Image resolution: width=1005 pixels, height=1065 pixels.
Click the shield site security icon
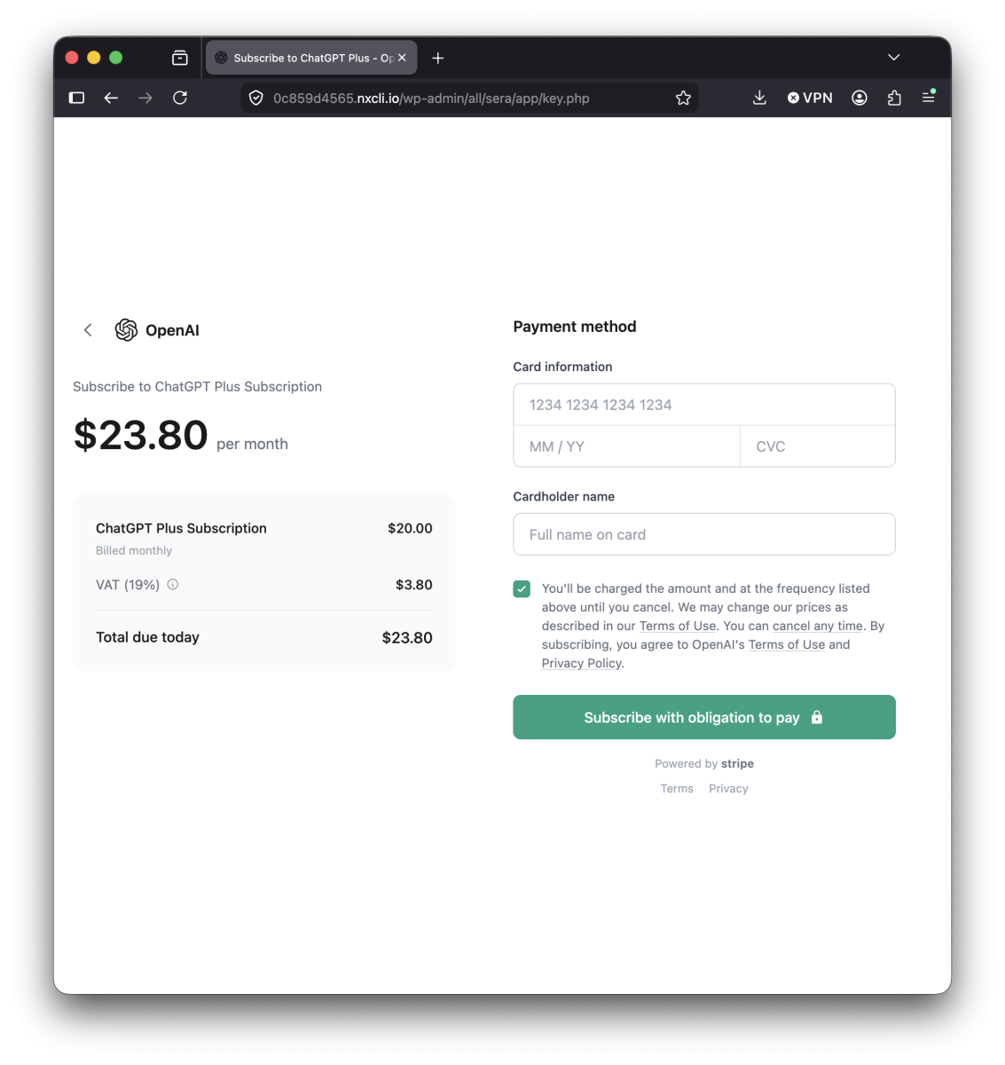coord(255,98)
